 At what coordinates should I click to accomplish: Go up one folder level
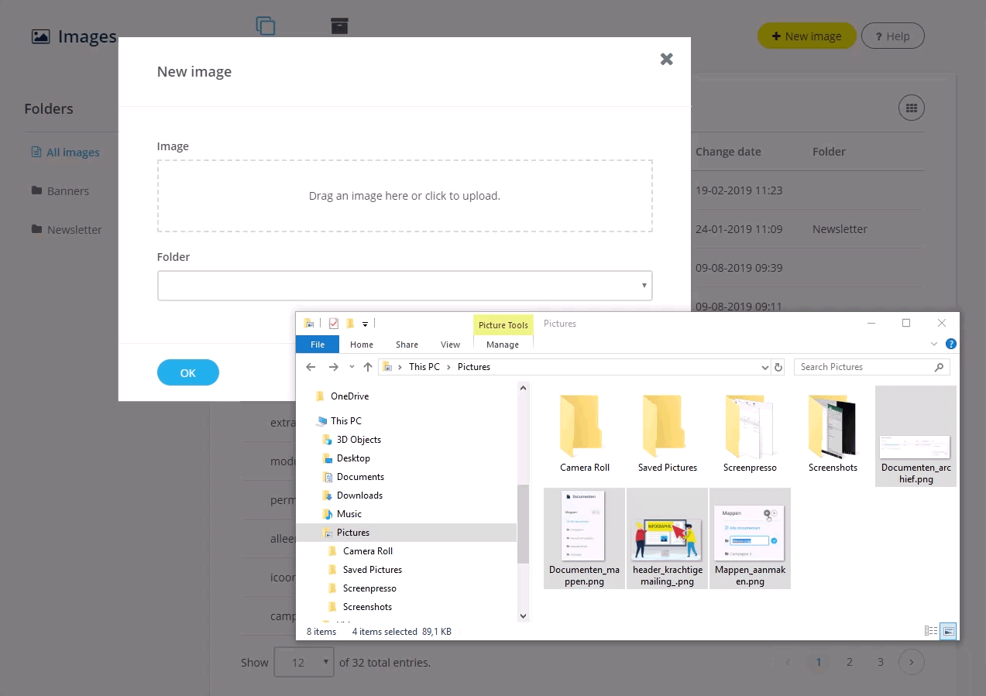368,367
